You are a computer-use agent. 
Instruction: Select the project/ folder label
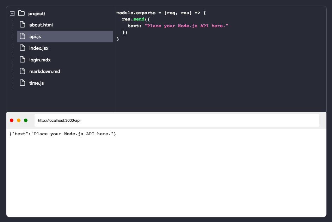point(37,13)
